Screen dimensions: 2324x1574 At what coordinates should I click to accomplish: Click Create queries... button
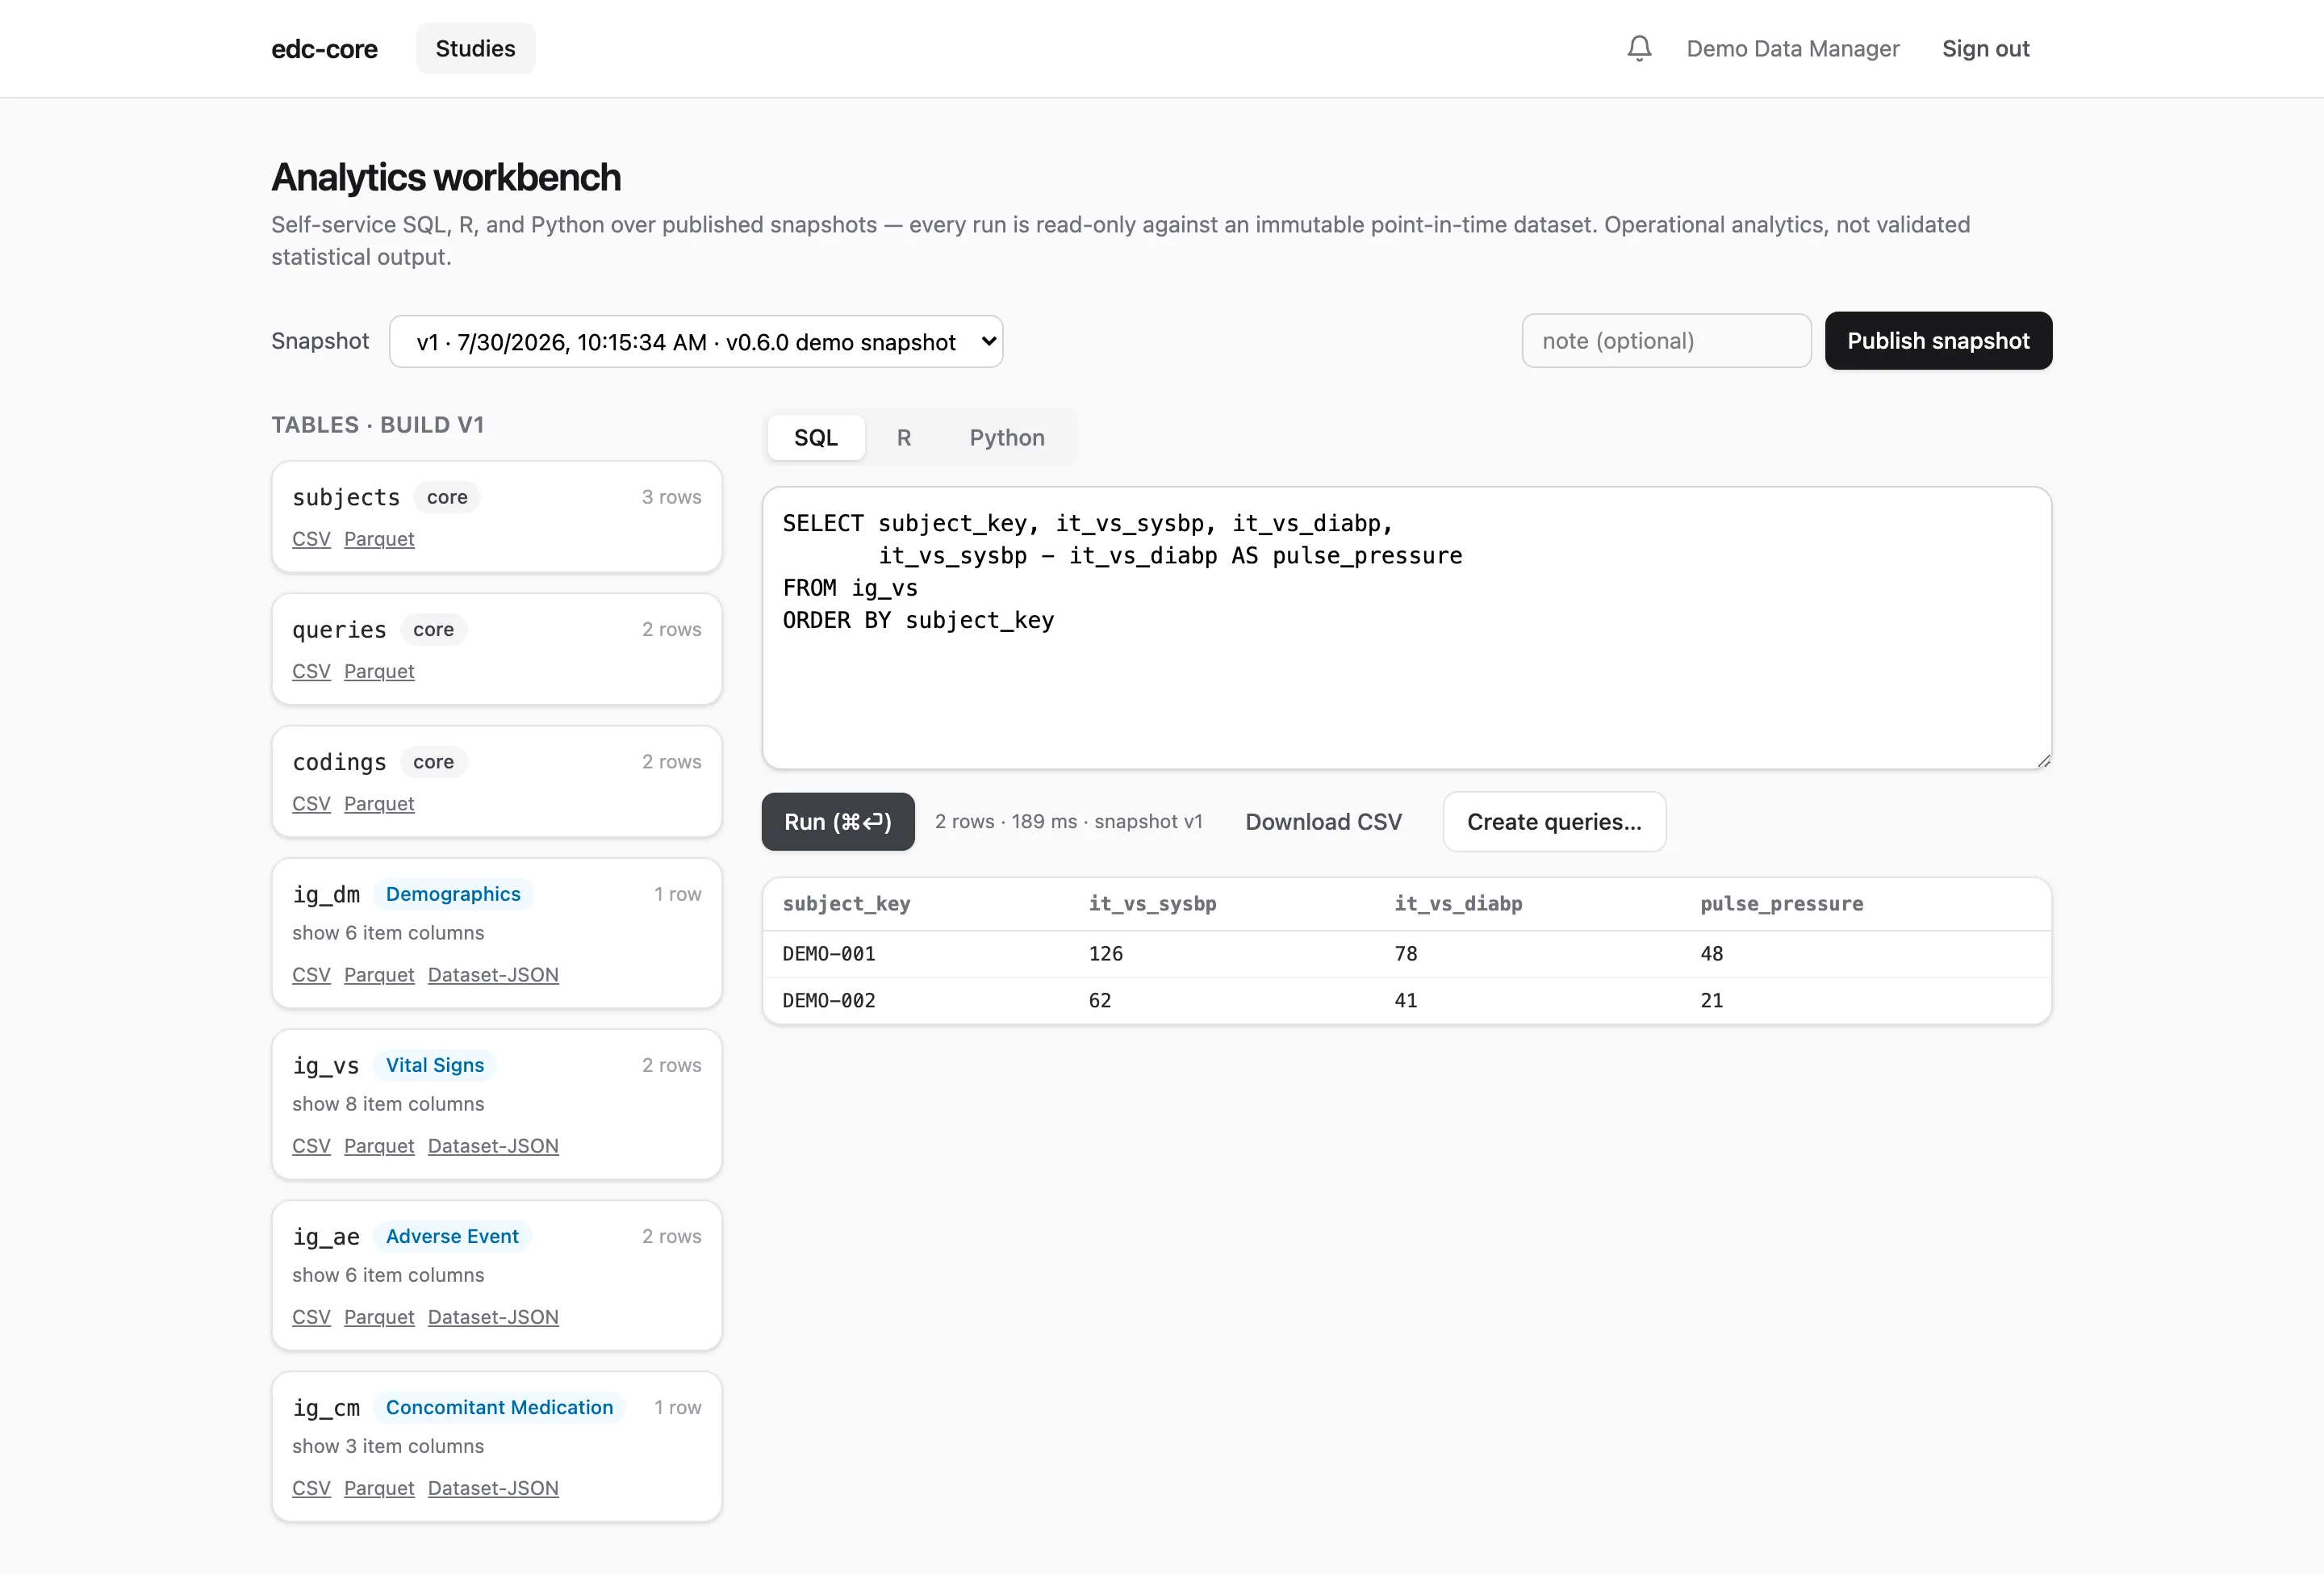pyautogui.click(x=1554, y=822)
